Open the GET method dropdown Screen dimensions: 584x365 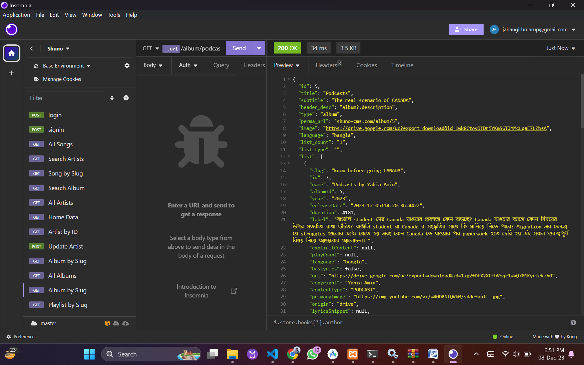tap(151, 48)
